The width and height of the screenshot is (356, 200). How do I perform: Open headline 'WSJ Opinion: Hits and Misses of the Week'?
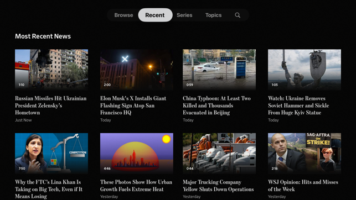[x=303, y=186]
